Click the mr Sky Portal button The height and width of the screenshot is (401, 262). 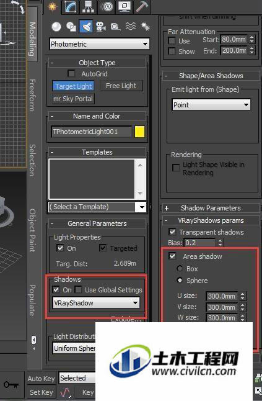(73, 99)
